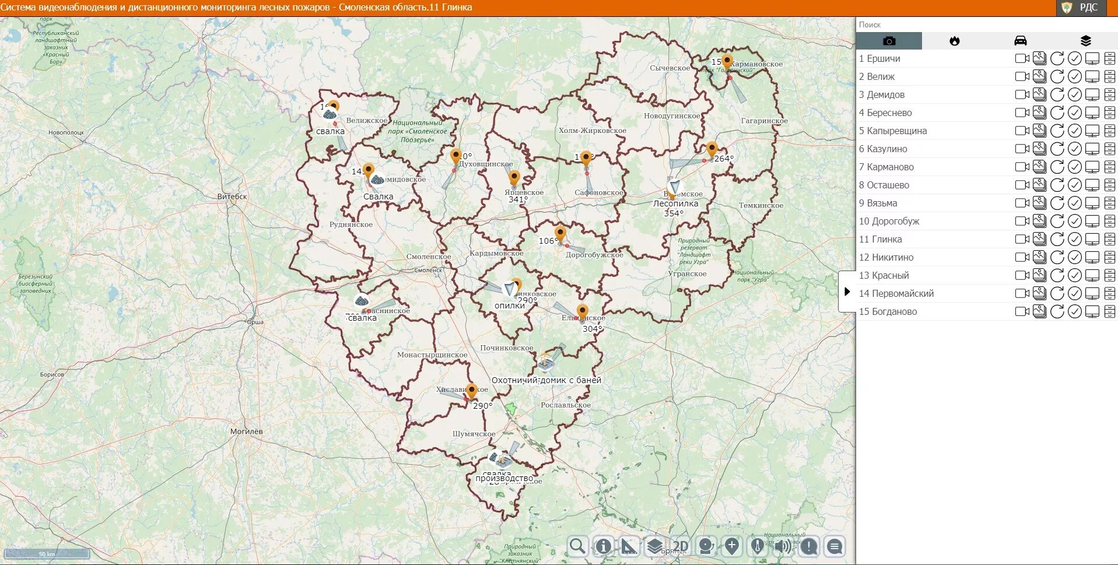
Task: Toggle the sound speaker button
Action: (x=783, y=547)
